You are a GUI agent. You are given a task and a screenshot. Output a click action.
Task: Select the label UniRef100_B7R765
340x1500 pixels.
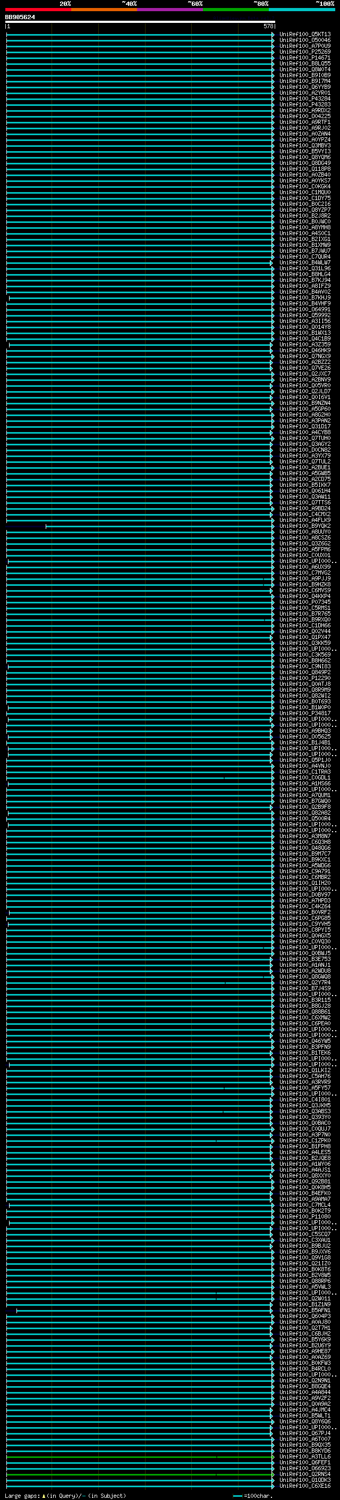point(305,613)
